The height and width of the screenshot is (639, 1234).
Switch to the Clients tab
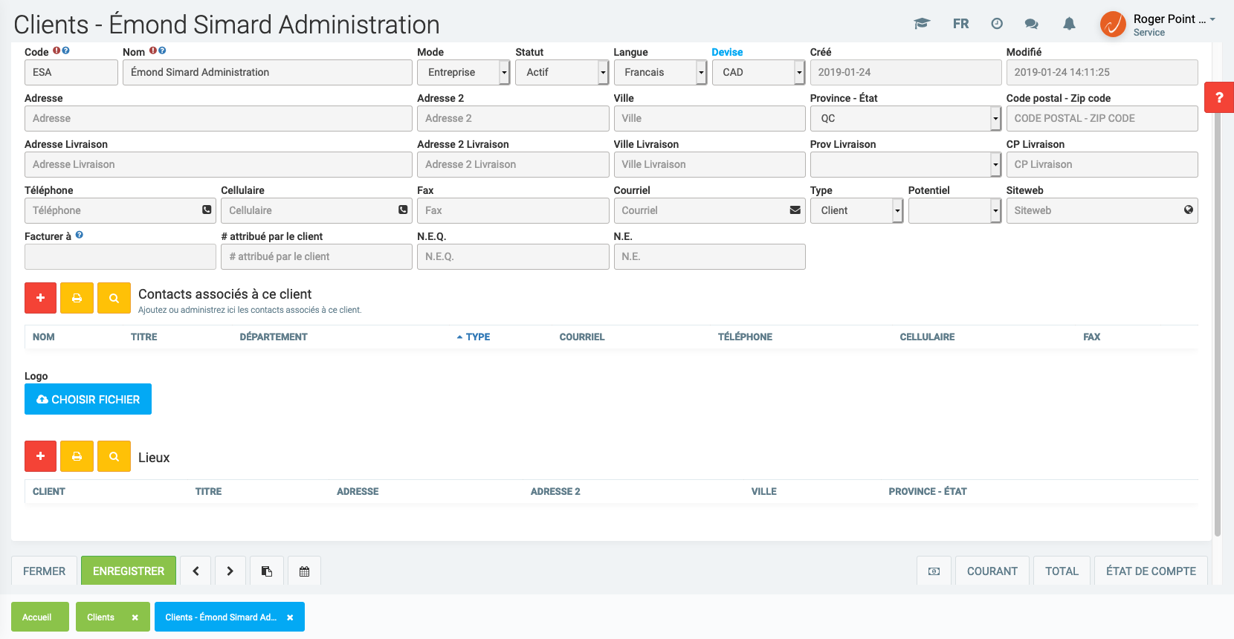point(101,617)
